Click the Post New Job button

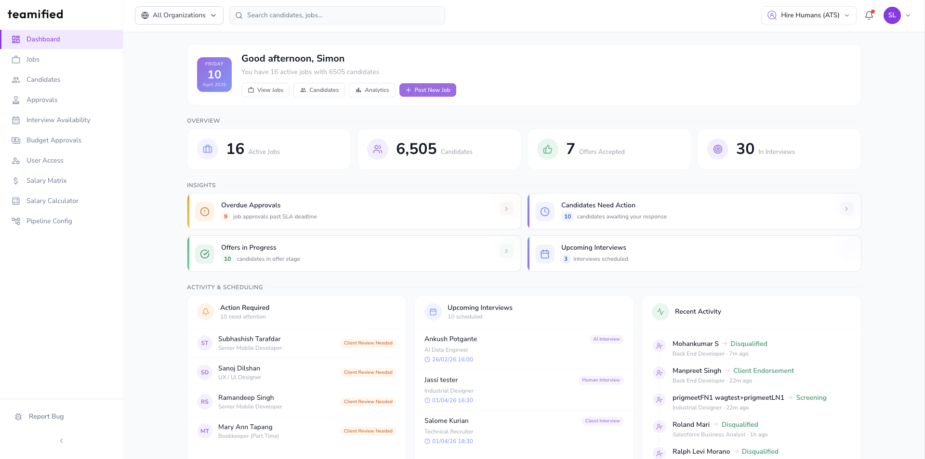(x=427, y=90)
